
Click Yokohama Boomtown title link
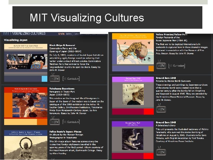tap(62, 89)
